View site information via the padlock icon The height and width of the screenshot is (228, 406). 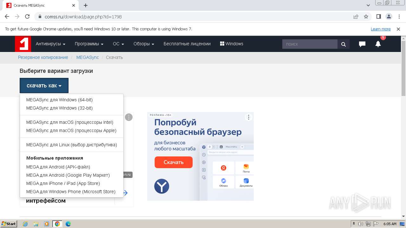click(40, 16)
